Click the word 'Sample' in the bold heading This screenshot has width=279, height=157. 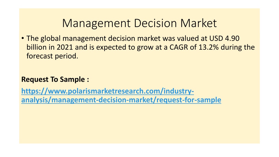72,79
